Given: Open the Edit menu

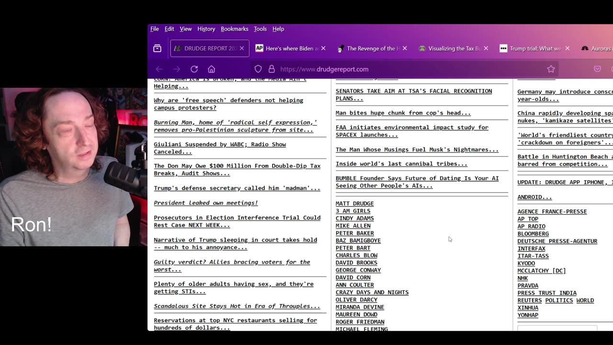Looking at the screenshot, I should pyautogui.click(x=170, y=29).
